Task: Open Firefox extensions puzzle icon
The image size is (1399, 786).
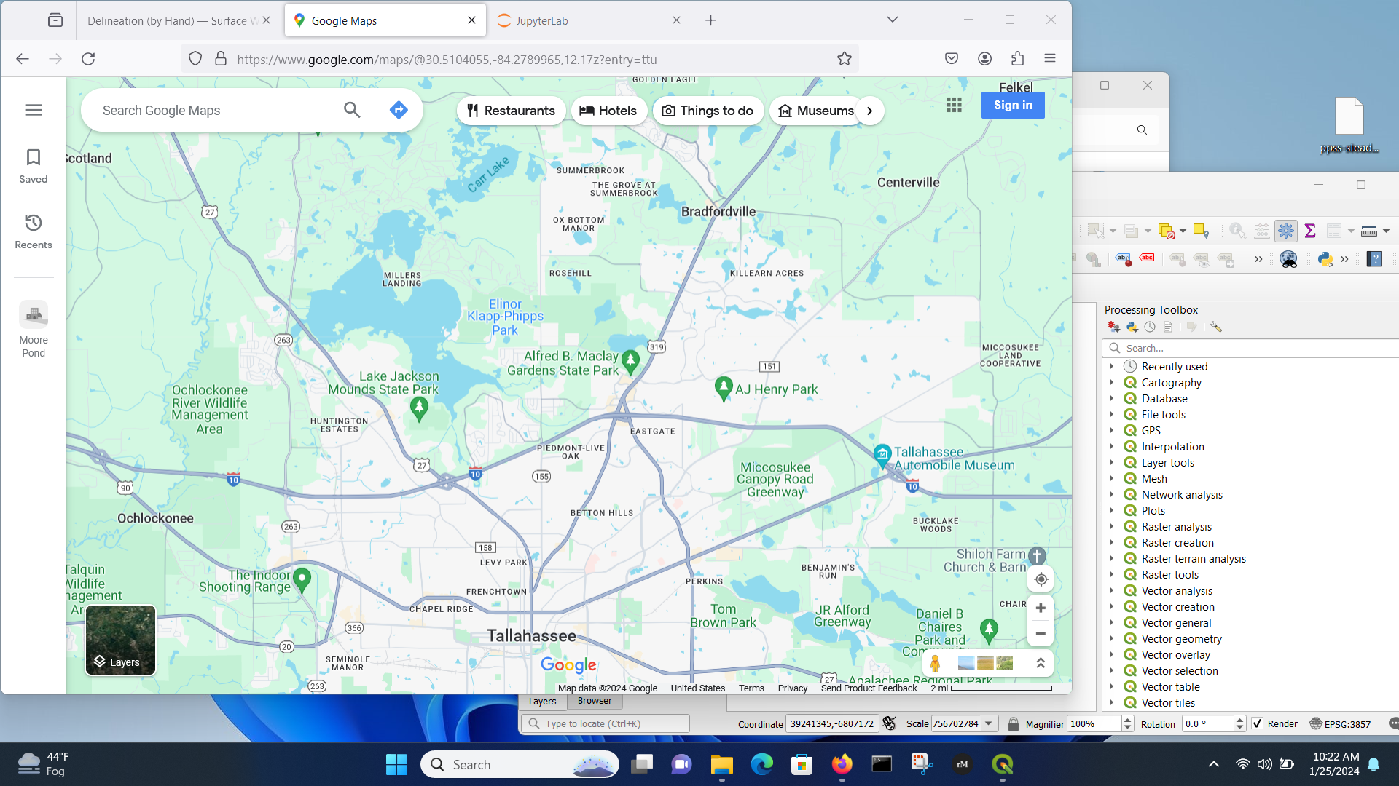Action: [x=1017, y=59]
